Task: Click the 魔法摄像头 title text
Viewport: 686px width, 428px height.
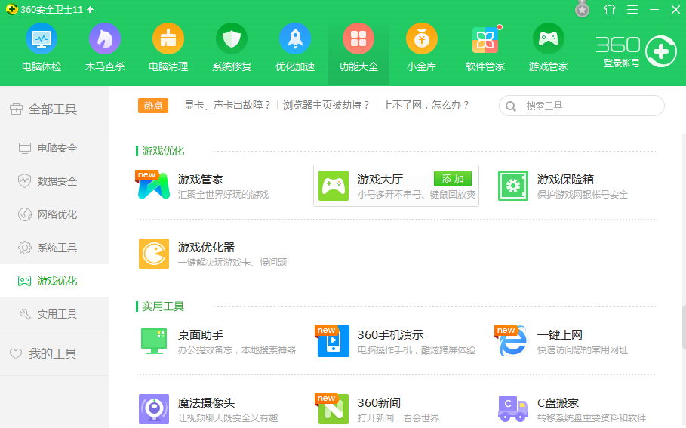Action: coord(206,402)
